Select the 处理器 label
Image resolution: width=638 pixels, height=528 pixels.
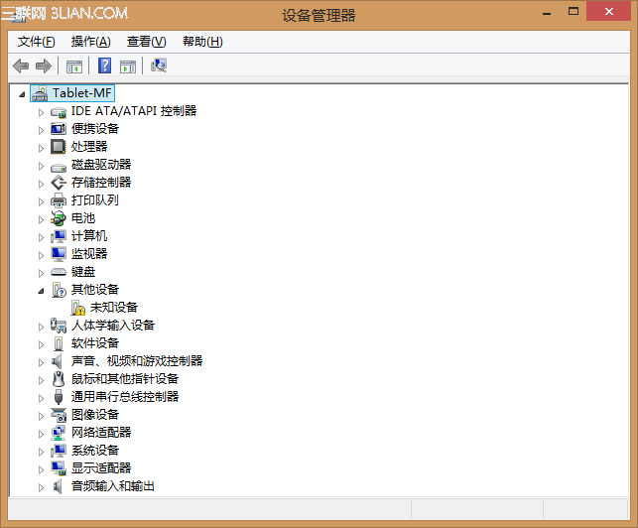(x=89, y=147)
